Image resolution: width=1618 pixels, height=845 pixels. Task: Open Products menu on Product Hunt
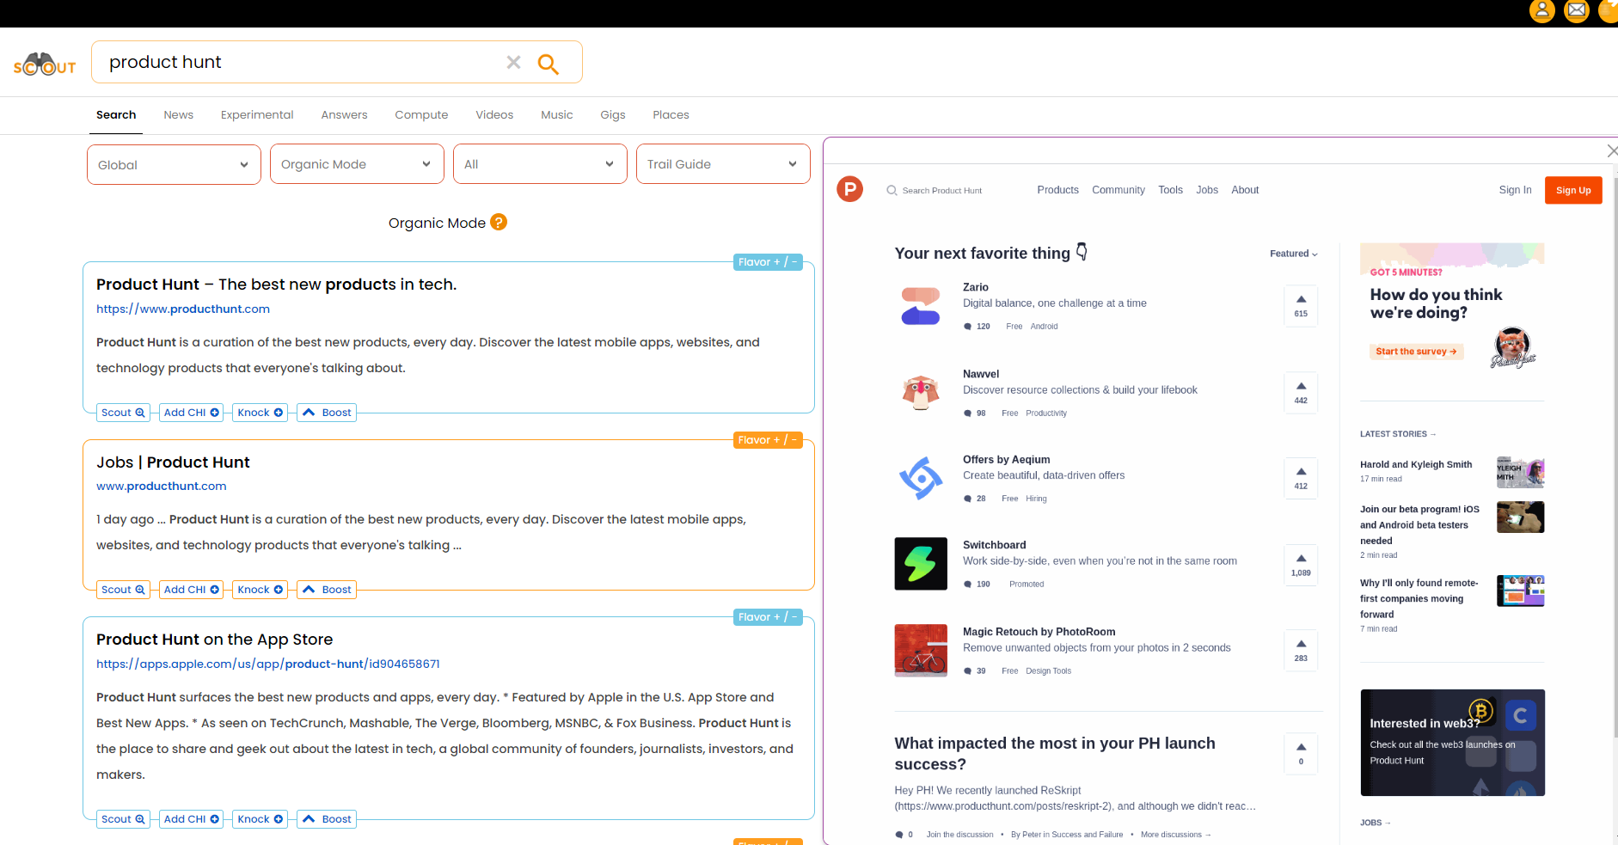tap(1057, 190)
